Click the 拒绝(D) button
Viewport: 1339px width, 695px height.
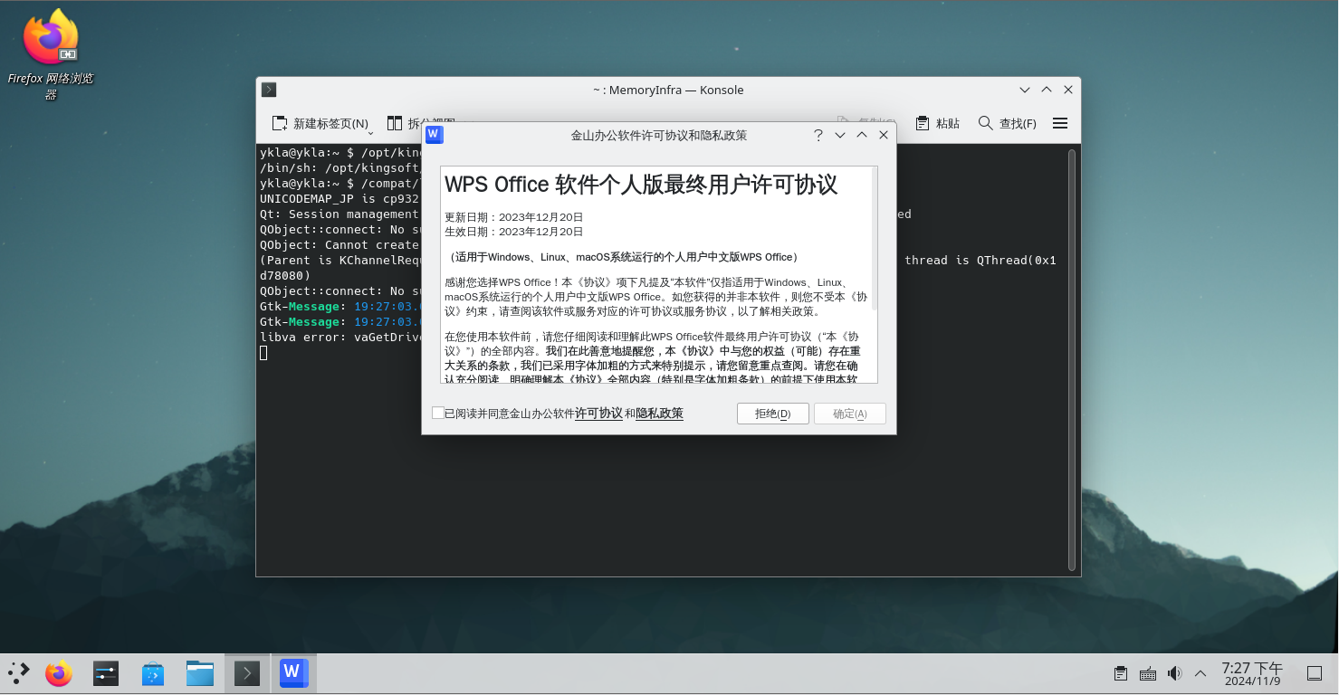[x=773, y=414]
